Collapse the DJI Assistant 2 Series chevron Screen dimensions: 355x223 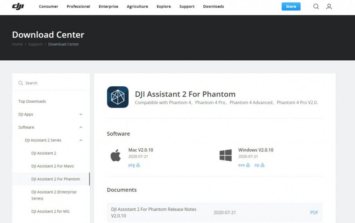(x=81, y=140)
